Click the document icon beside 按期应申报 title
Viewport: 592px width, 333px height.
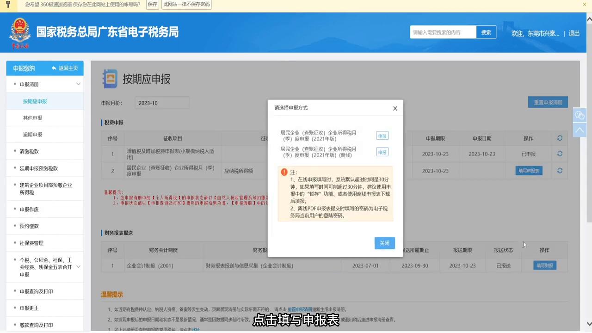coord(110,79)
